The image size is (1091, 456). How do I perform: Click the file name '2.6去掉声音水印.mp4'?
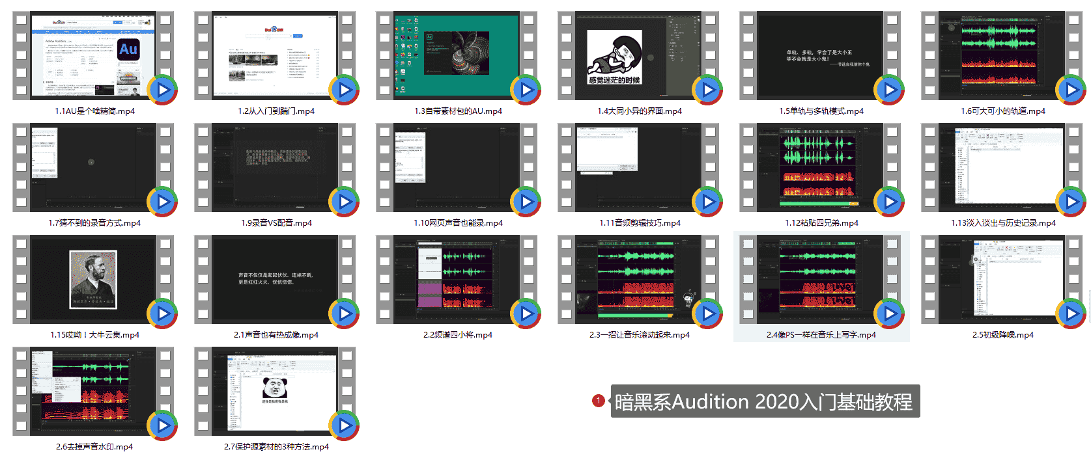click(94, 447)
